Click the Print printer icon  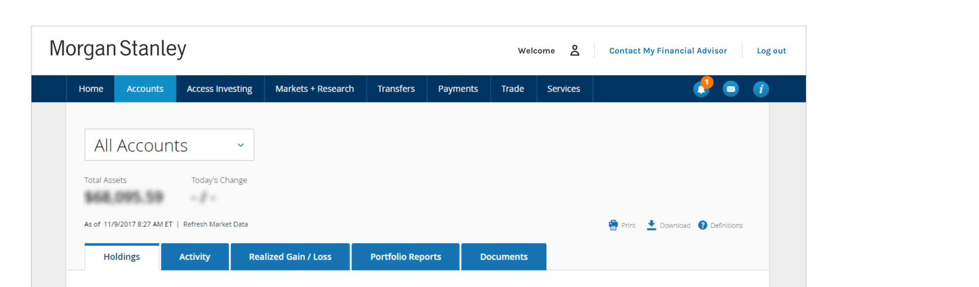(x=613, y=225)
